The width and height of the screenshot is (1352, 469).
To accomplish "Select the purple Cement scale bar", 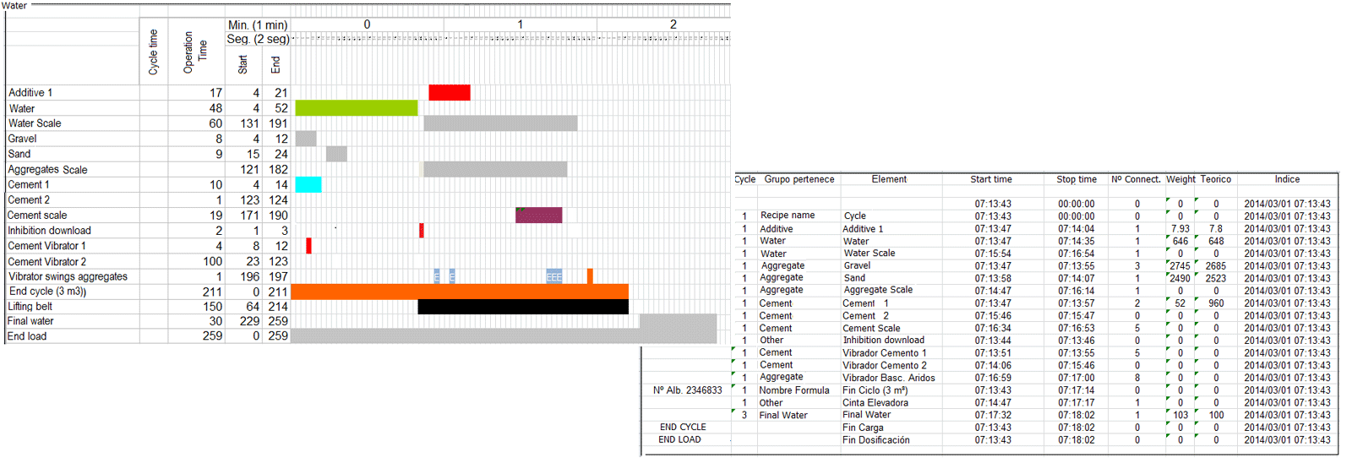I will (539, 215).
